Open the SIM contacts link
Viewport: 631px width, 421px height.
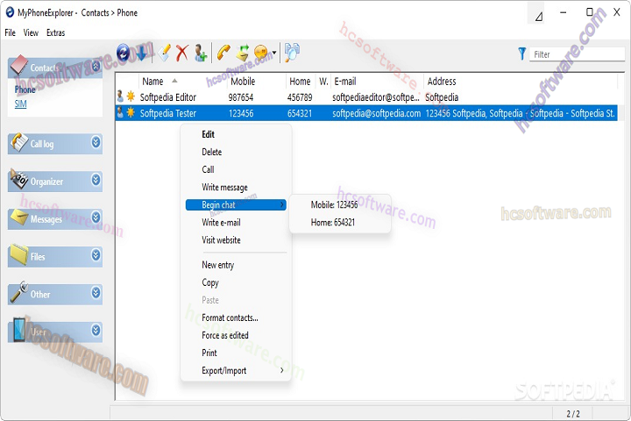20,104
